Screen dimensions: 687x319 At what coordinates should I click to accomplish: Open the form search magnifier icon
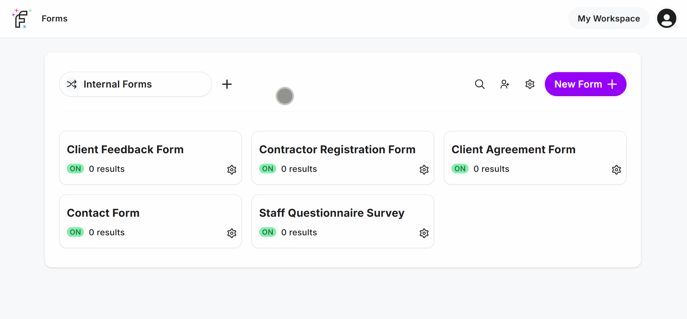pos(480,84)
